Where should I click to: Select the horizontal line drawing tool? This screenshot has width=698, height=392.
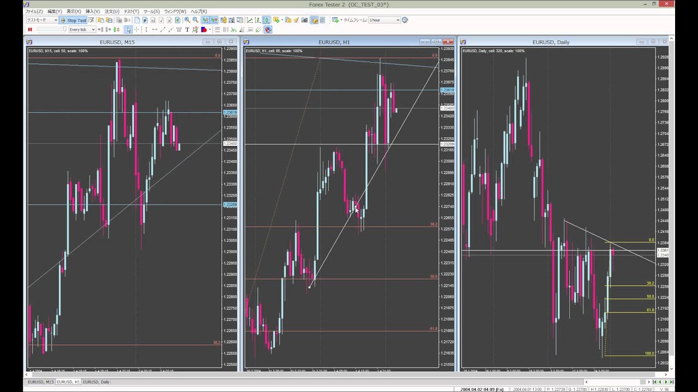(x=154, y=29)
